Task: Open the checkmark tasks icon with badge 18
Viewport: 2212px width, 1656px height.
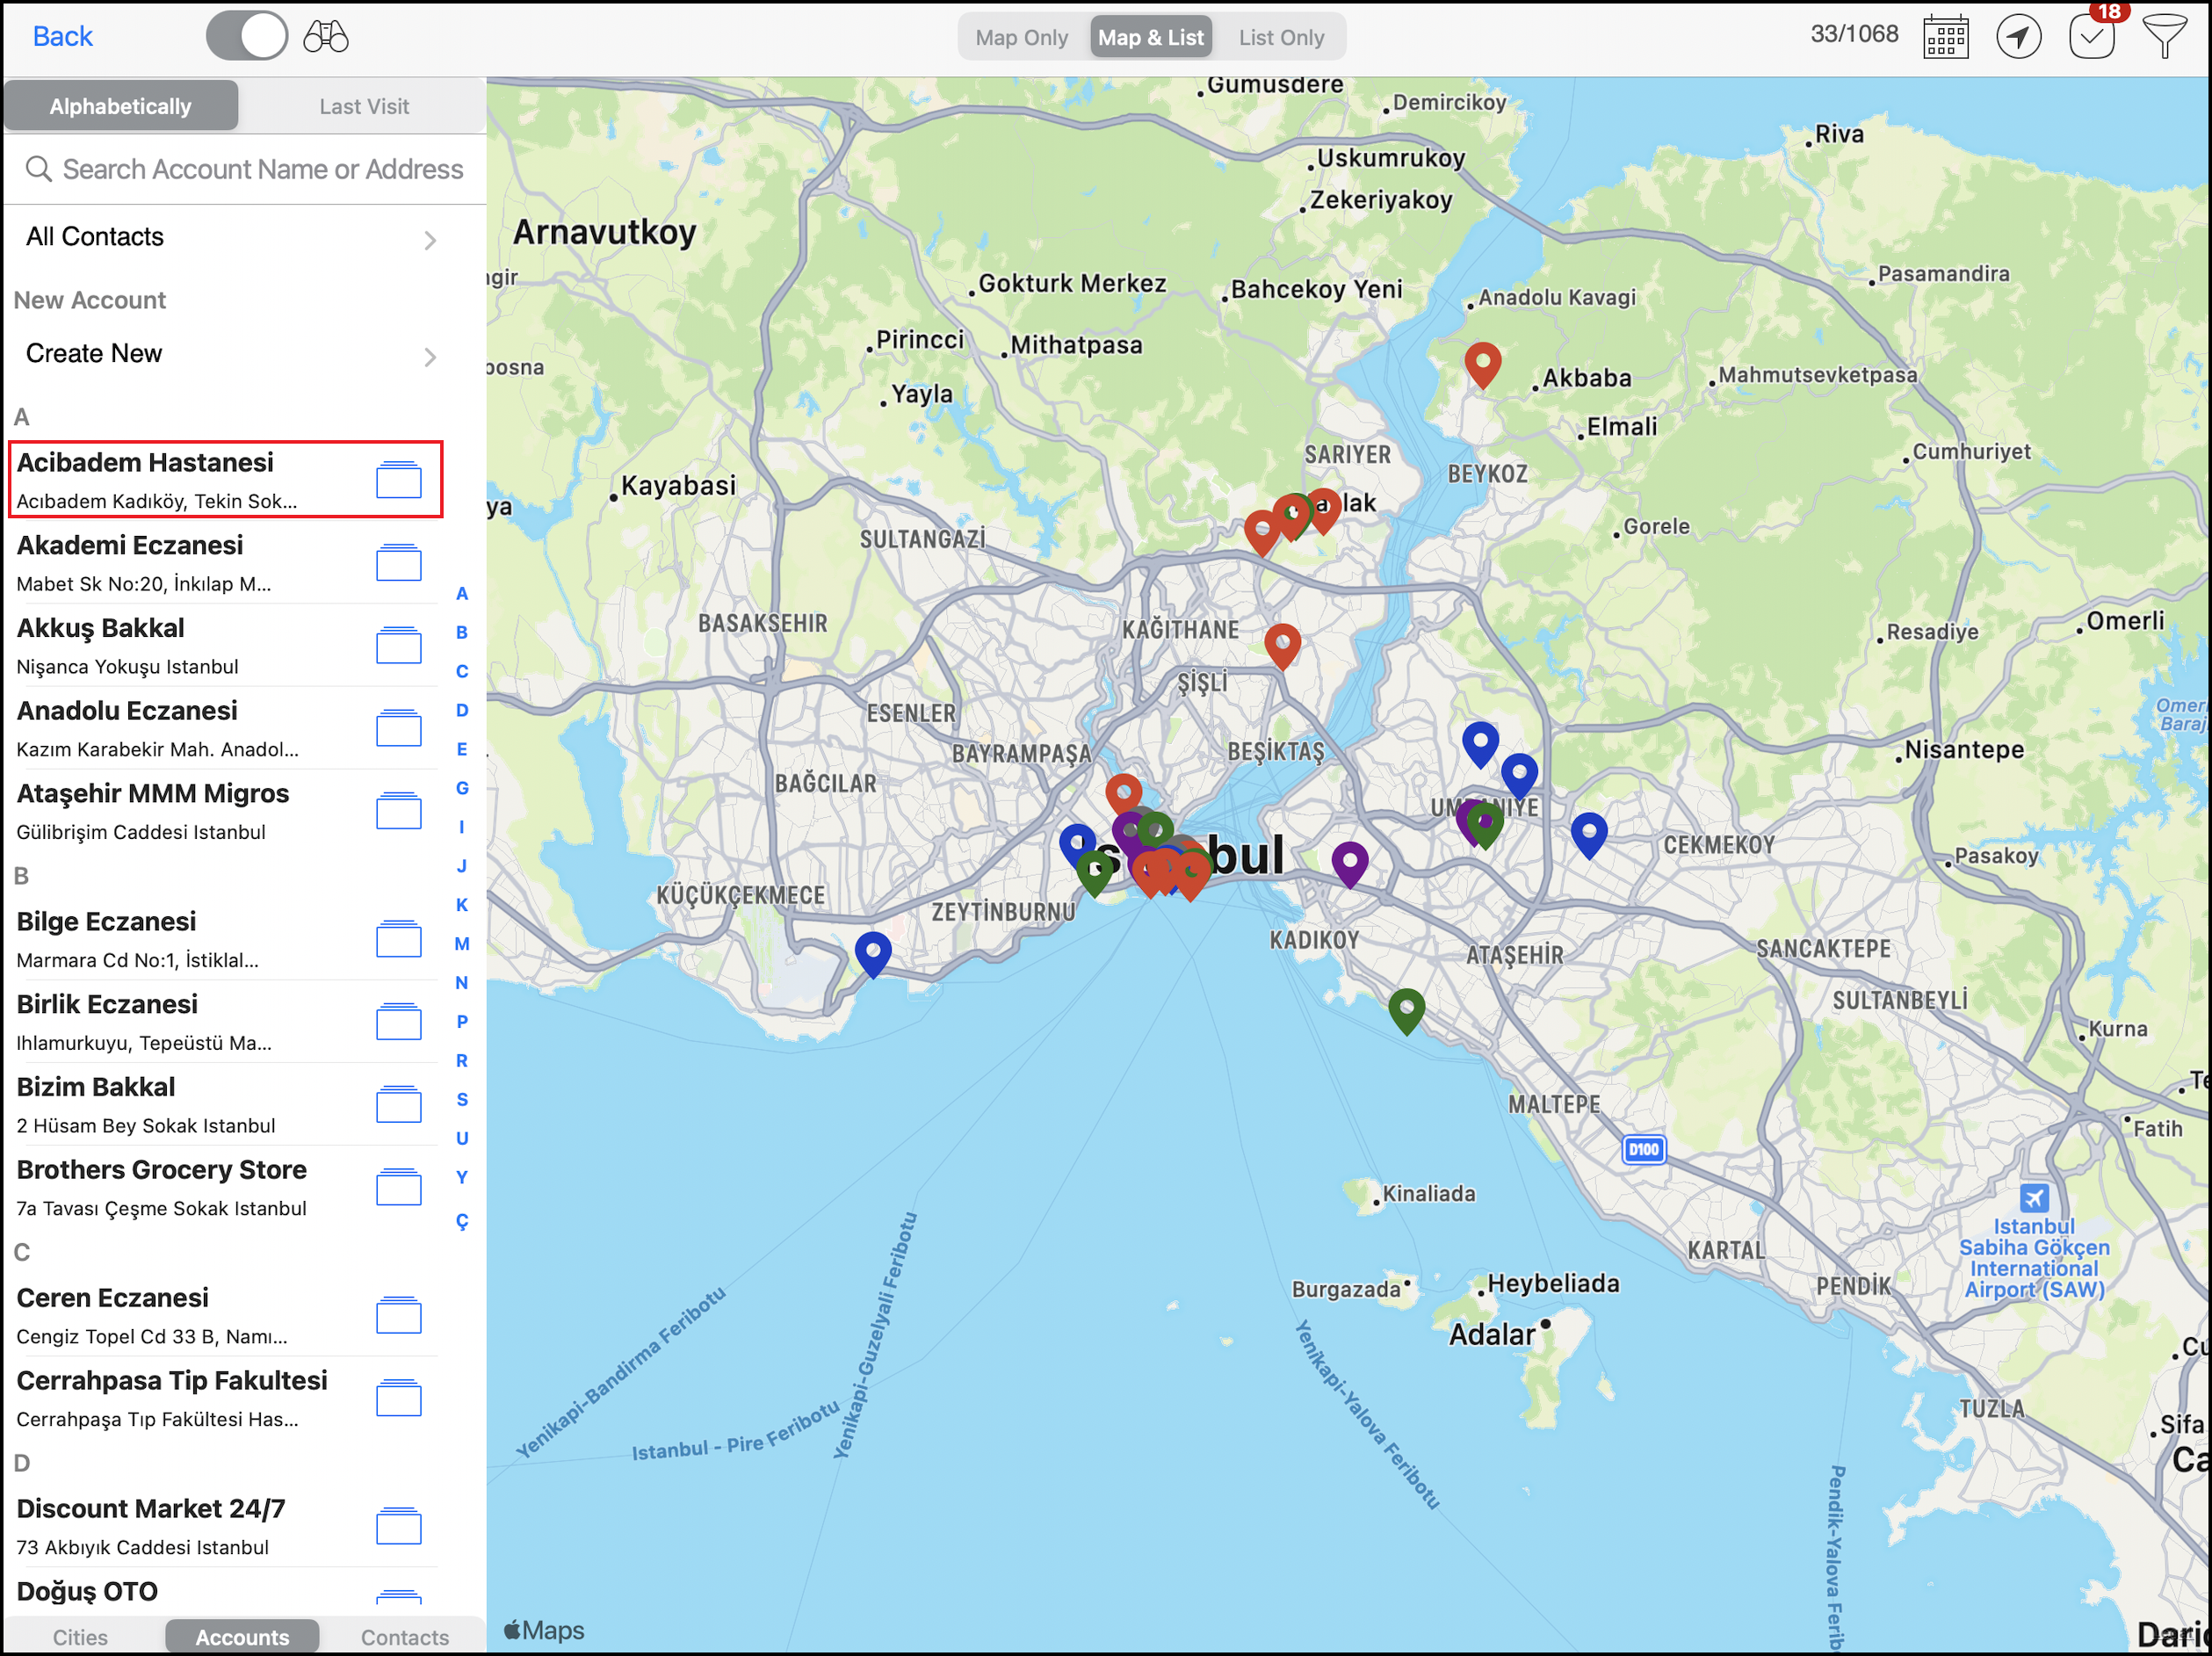Action: 2092,37
